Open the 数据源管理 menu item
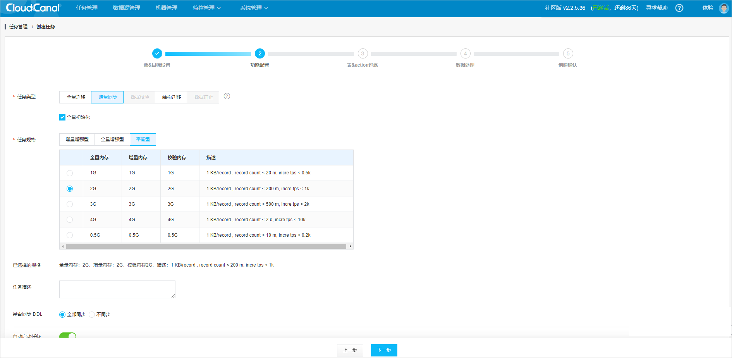 pyautogui.click(x=126, y=8)
